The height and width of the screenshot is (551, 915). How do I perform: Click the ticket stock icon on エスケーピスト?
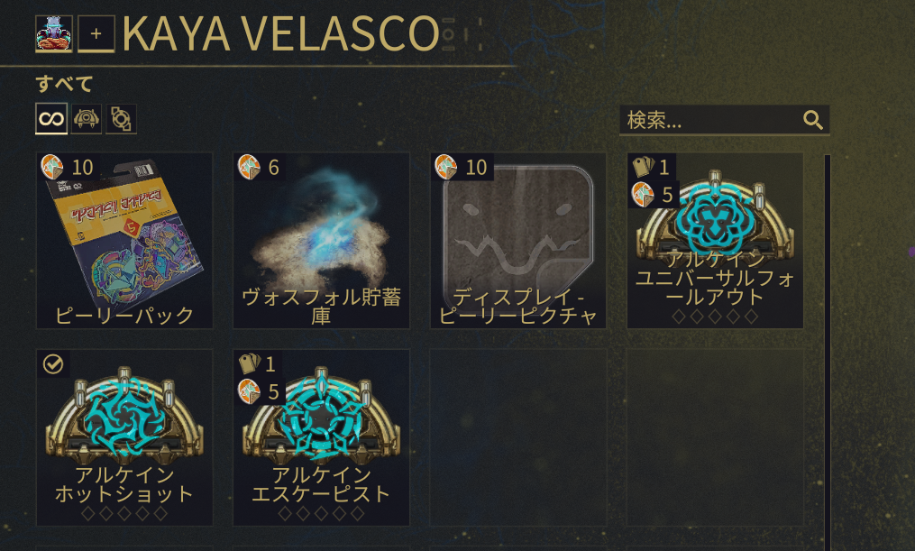250,363
